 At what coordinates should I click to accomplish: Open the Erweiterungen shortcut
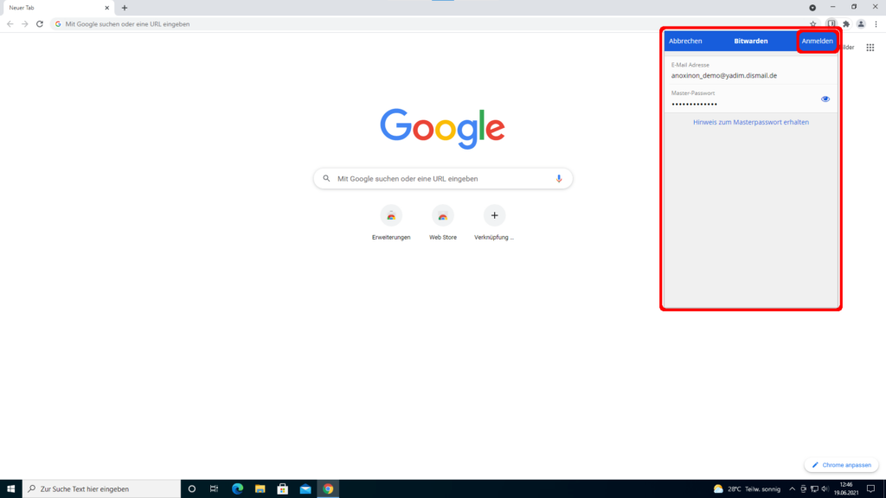point(391,222)
